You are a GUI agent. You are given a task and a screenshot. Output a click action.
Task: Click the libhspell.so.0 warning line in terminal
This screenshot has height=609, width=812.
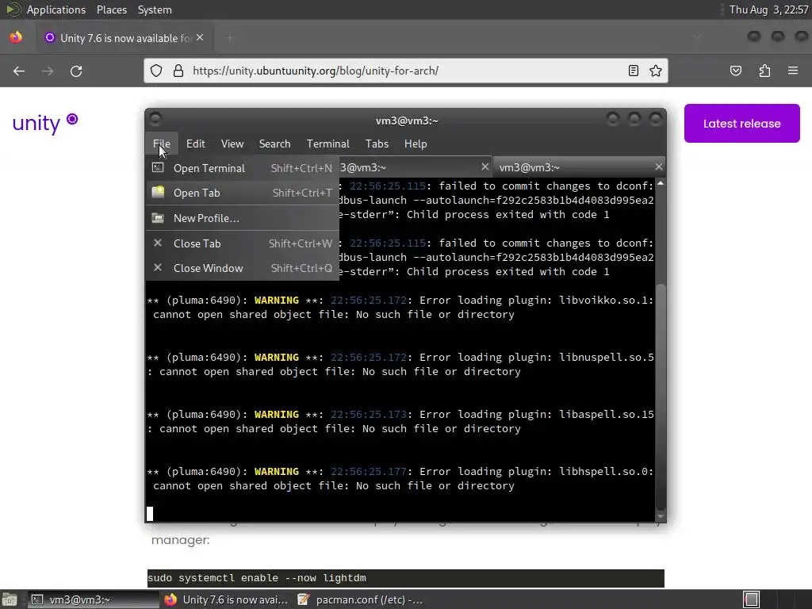pyautogui.click(x=400, y=478)
